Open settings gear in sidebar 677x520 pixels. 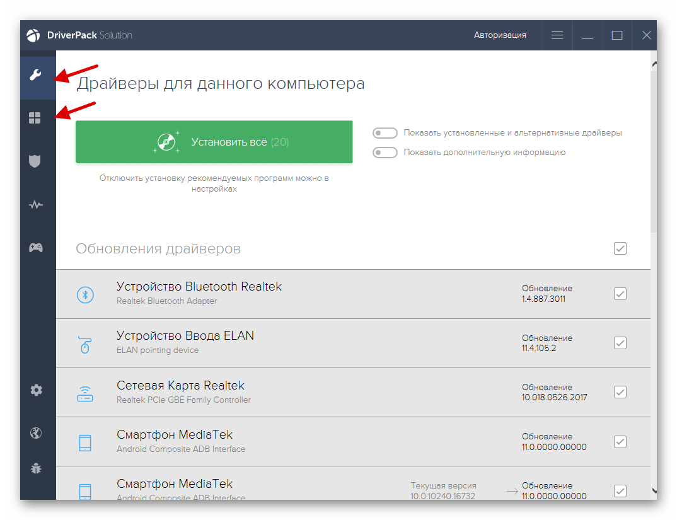37,390
